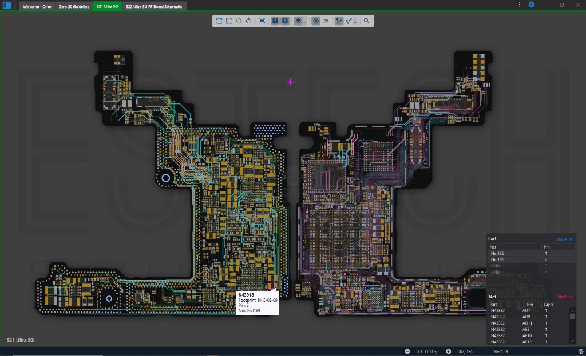Rotate the board view counterclockwise

click(x=239, y=21)
